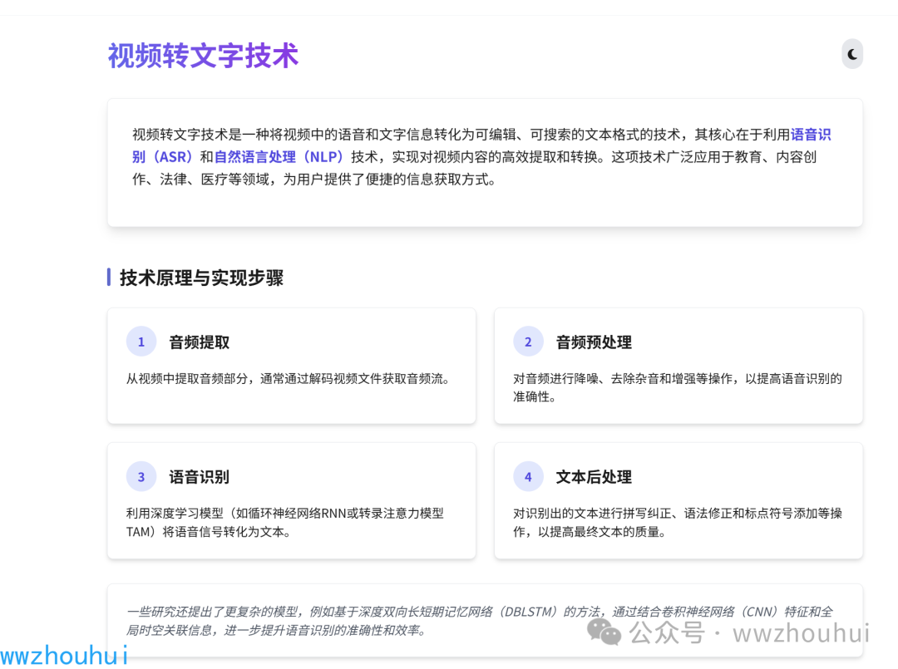898x669 pixels.
Task: Click the 语音识别 card heading in step 3
Action: click(x=200, y=477)
